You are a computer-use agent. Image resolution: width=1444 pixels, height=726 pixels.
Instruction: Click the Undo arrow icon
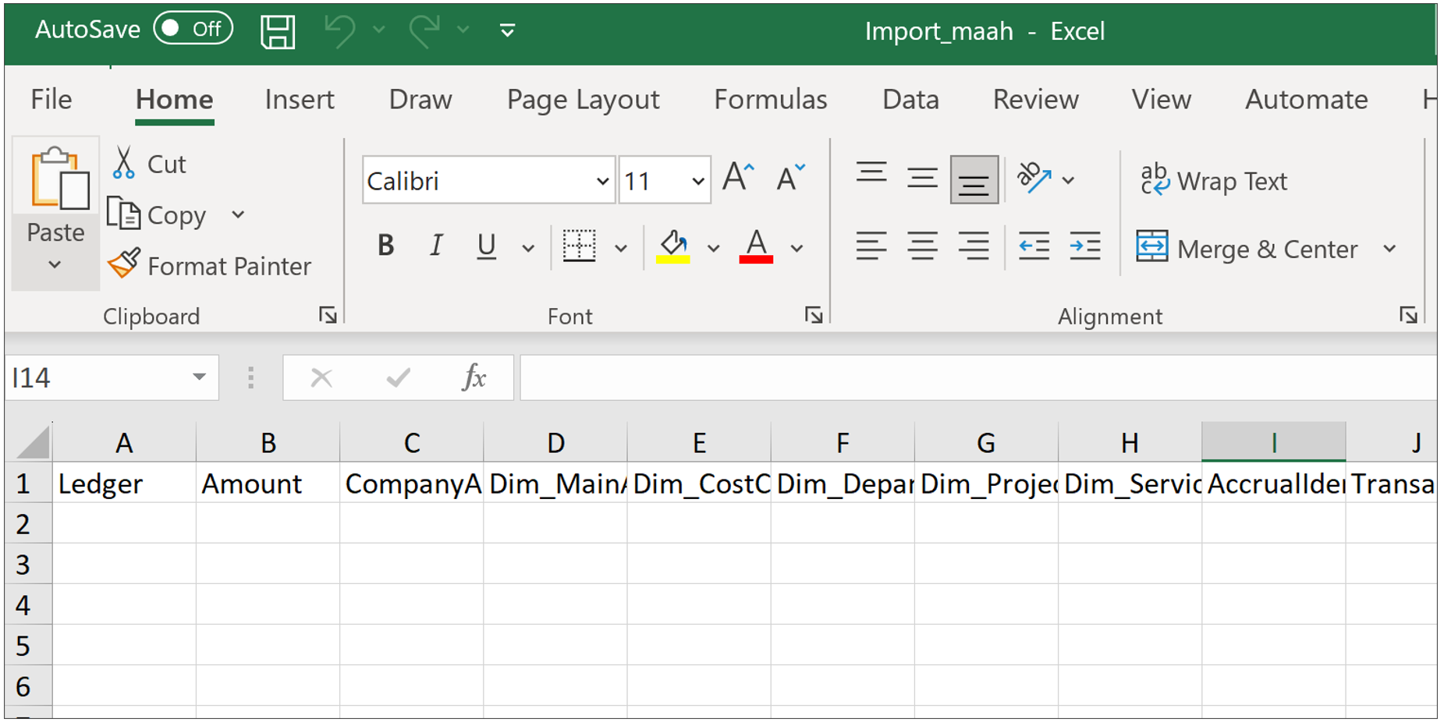coord(340,31)
